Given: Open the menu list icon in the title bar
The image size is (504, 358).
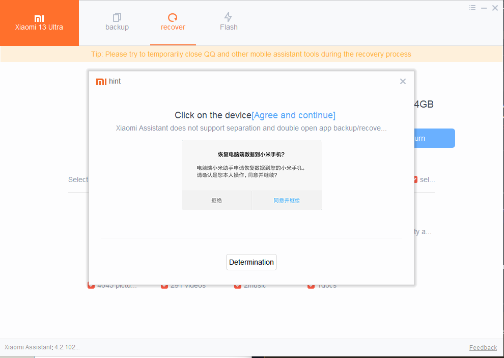Looking at the screenshot, I should (472, 8).
